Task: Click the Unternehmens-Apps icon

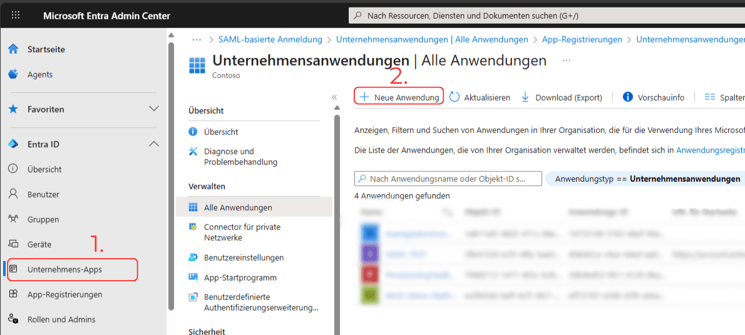Action: click(x=13, y=269)
